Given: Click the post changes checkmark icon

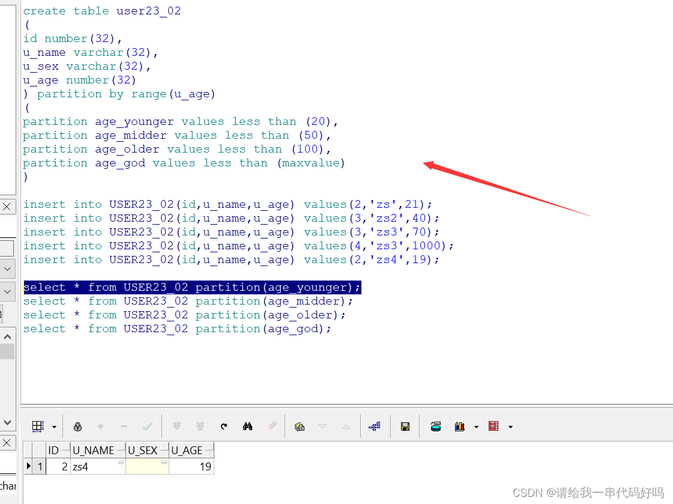Looking at the screenshot, I should tap(148, 427).
